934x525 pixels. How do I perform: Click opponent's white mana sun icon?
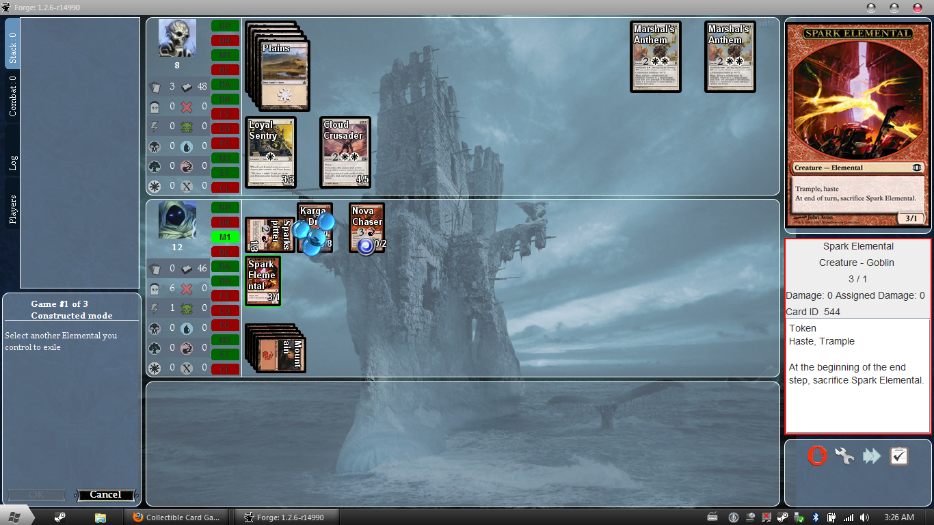pos(155,186)
